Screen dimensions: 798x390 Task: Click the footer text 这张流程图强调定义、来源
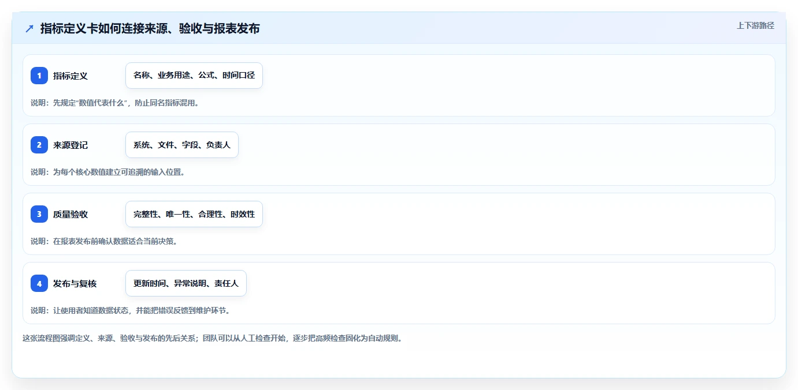(213, 338)
